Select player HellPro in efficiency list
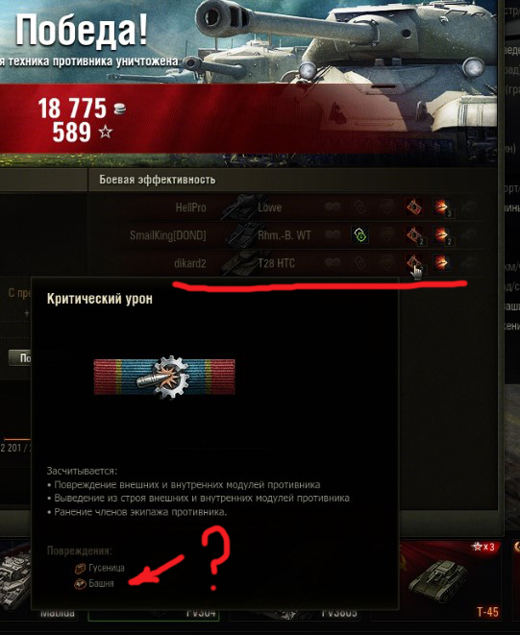The width and height of the screenshot is (520, 635). click(x=190, y=208)
